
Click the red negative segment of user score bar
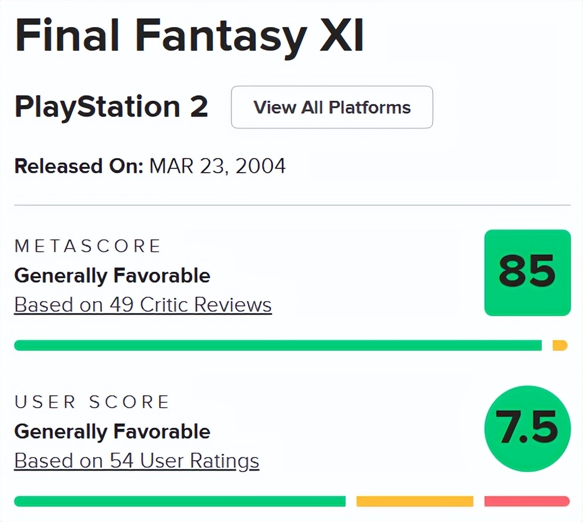[527, 501]
